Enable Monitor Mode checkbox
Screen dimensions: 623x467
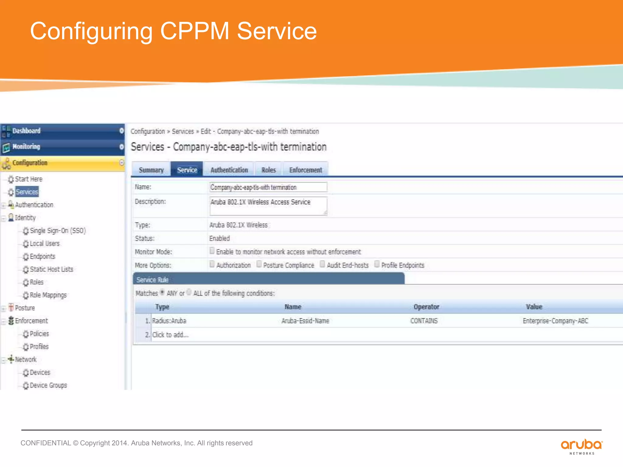click(x=212, y=251)
